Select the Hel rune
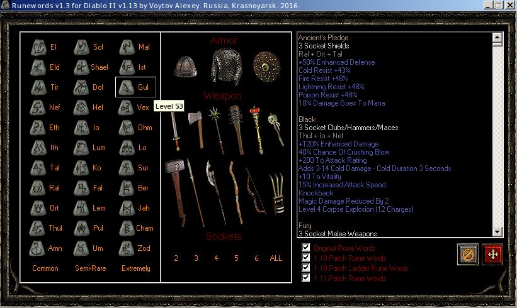This screenshot has height=308, width=517. coord(81,107)
